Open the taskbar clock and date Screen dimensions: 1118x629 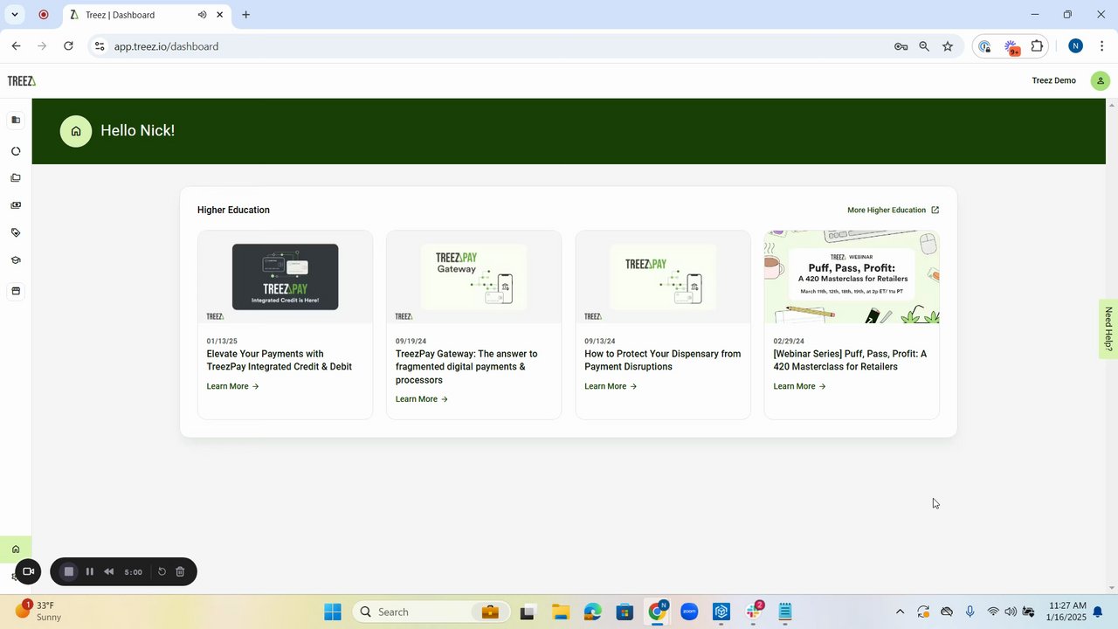click(x=1067, y=611)
